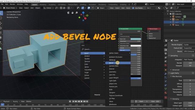Open Integrator Path Tracing dropdown
Screen dimensions: 195x110
189,60
